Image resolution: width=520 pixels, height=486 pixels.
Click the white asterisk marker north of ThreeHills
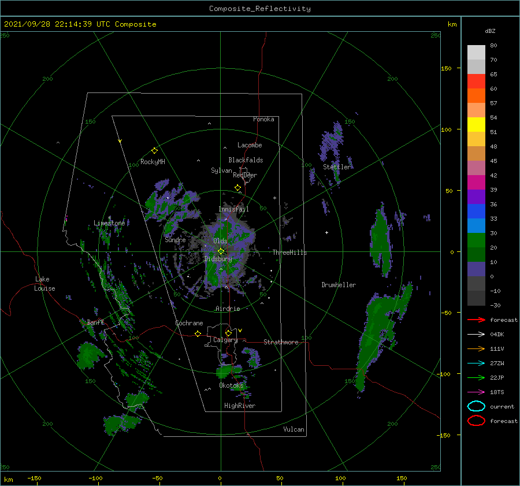coord(274,198)
